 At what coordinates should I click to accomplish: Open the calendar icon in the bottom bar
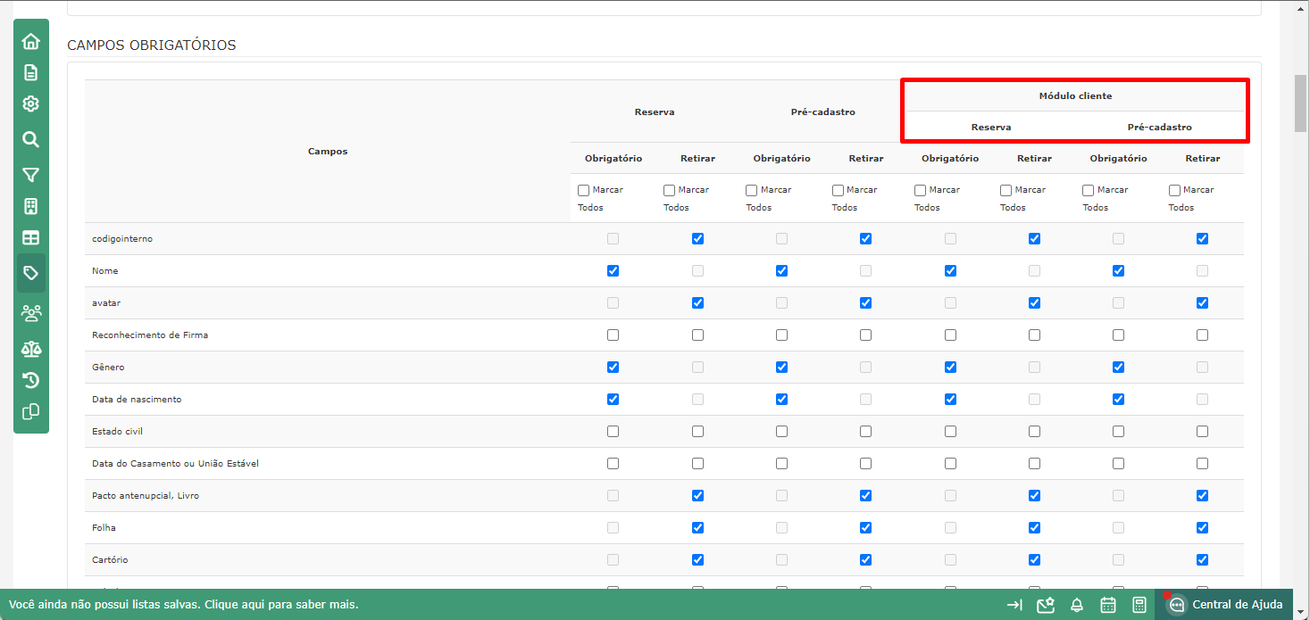[x=1108, y=605]
